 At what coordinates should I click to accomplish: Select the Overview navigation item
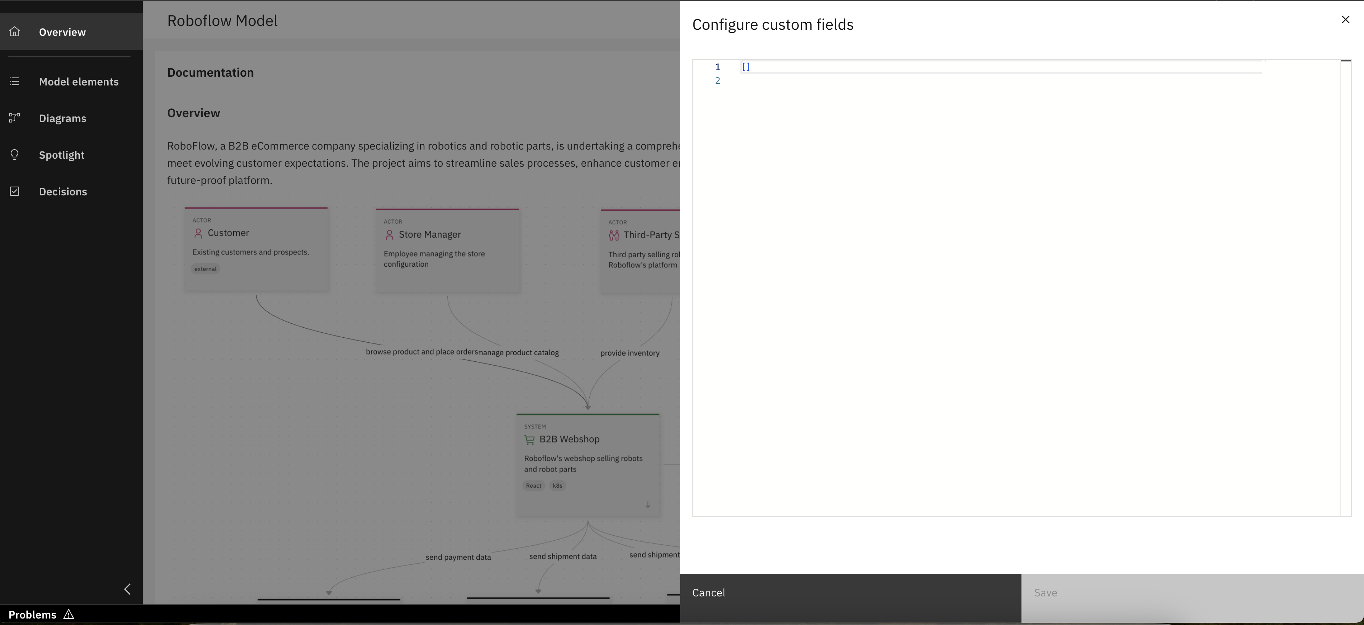[x=62, y=32]
